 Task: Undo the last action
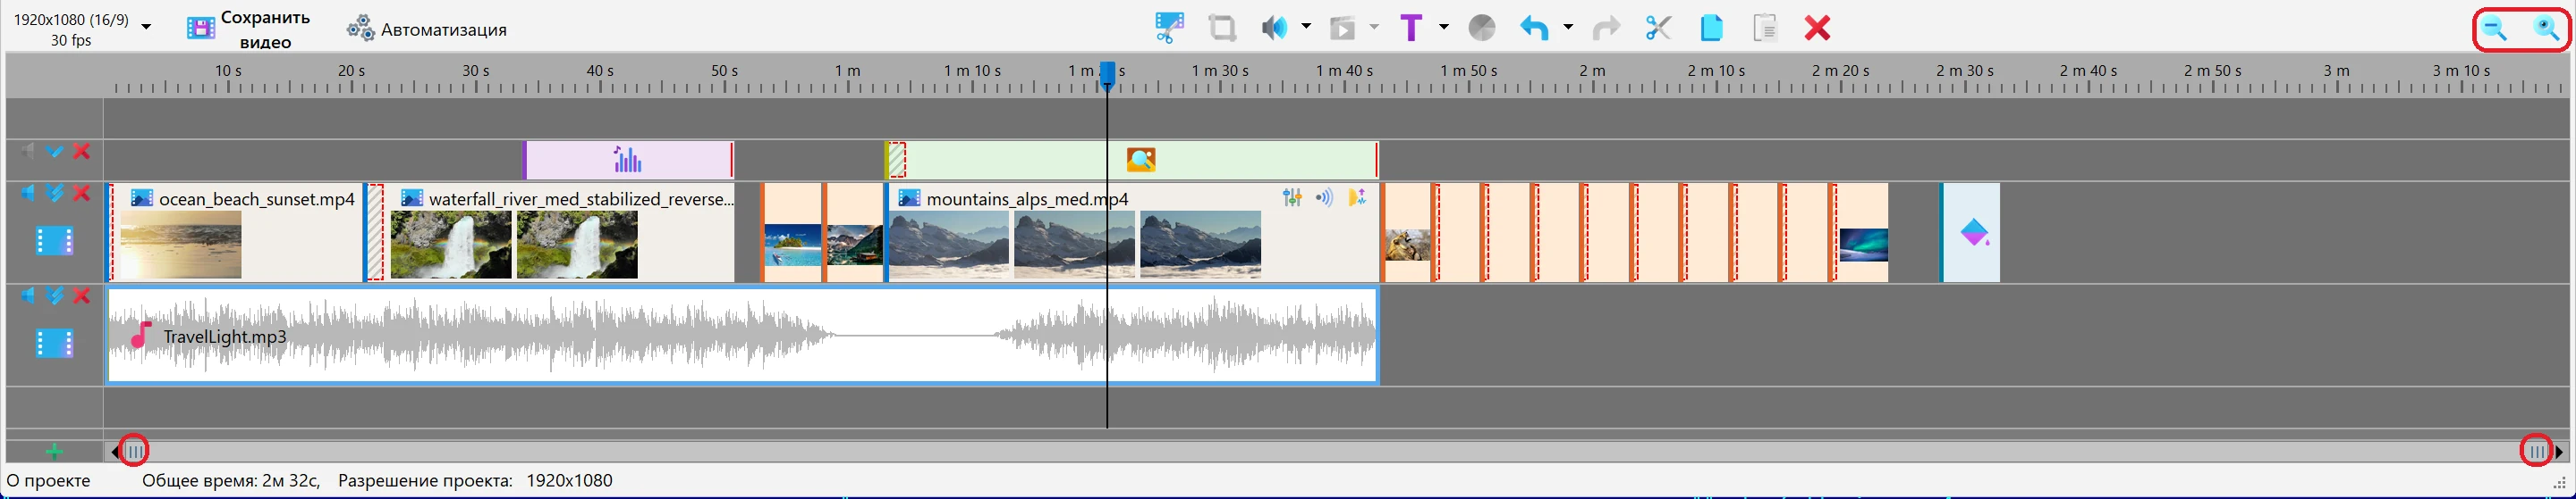1534,27
